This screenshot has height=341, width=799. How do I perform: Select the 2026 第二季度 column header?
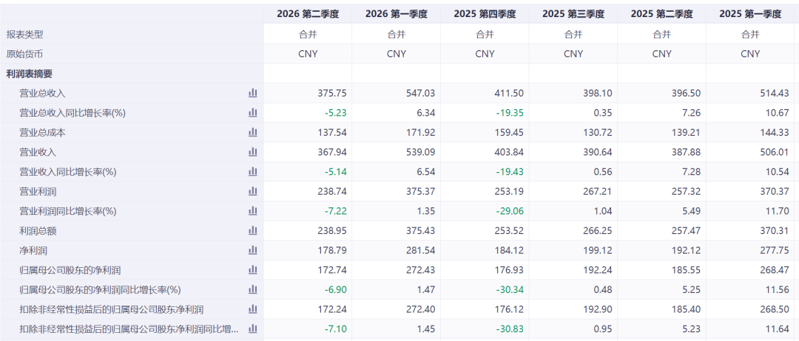pos(308,14)
